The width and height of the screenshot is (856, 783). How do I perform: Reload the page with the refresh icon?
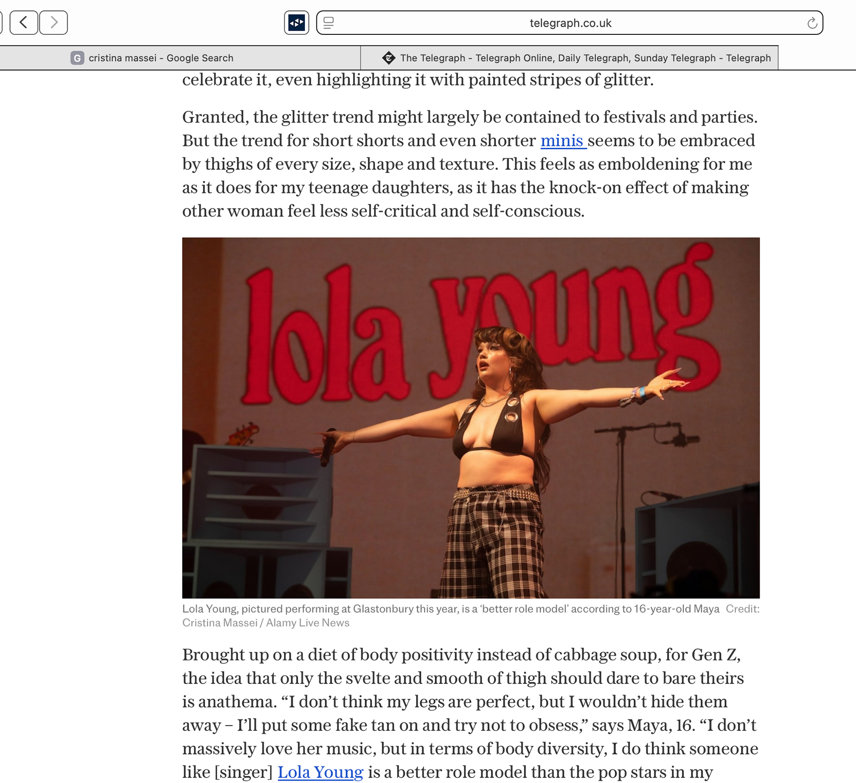click(x=812, y=23)
